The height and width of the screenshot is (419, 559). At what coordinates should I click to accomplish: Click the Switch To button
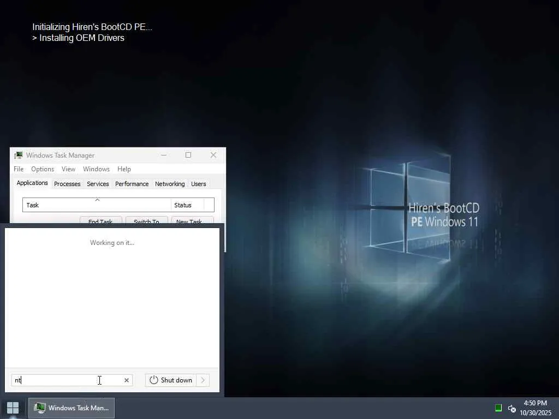[146, 220]
